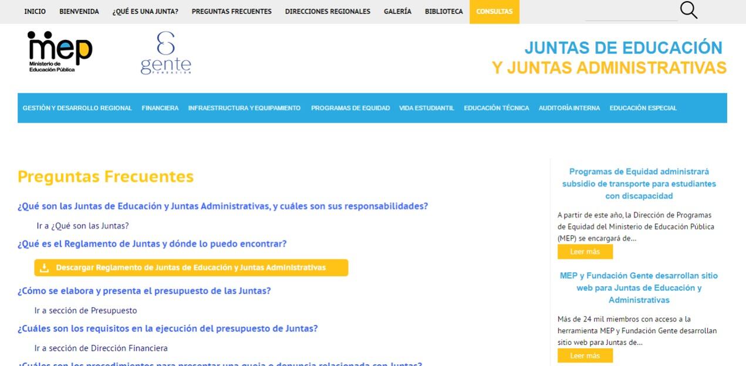746x366 pixels.
Task: Follow the Ir a sección de Presupuesto link
Action: pos(85,310)
